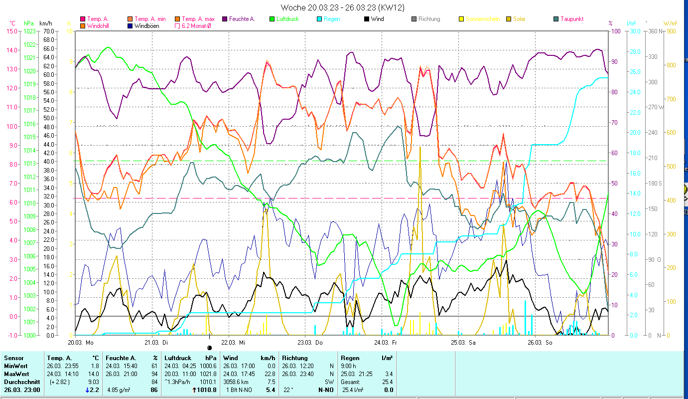Screen dimensions: 688x399
Task: Click the black rising pressure trend arrow
Action: click(193, 390)
